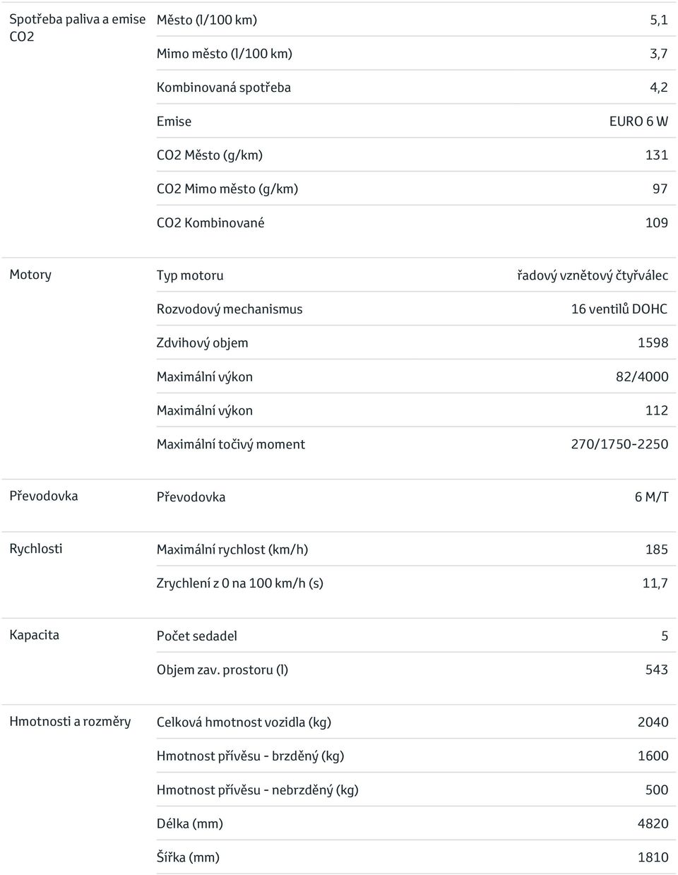678x875 pixels.
Task: Click the acceleration value 11,7
Action: click(655, 583)
